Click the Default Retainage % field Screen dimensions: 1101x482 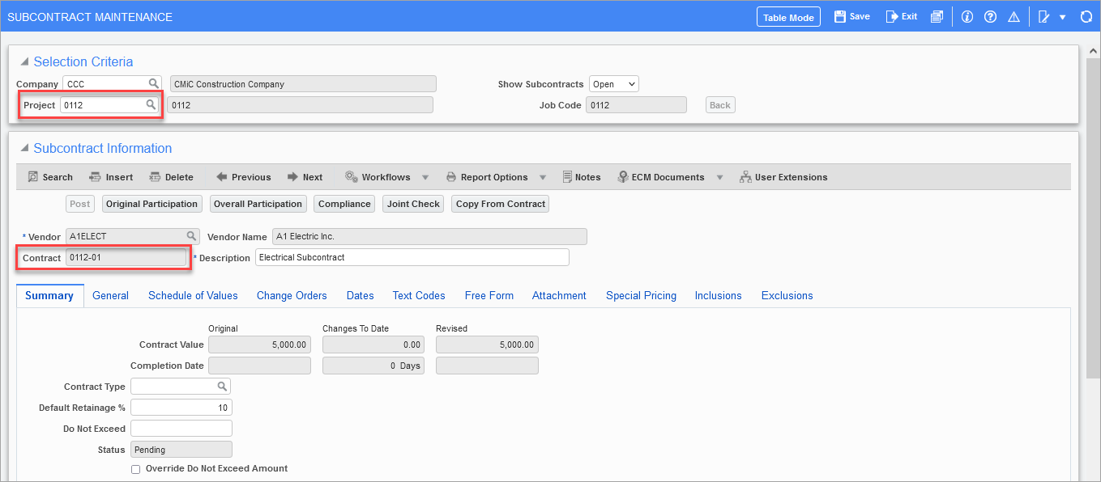coord(181,408)
